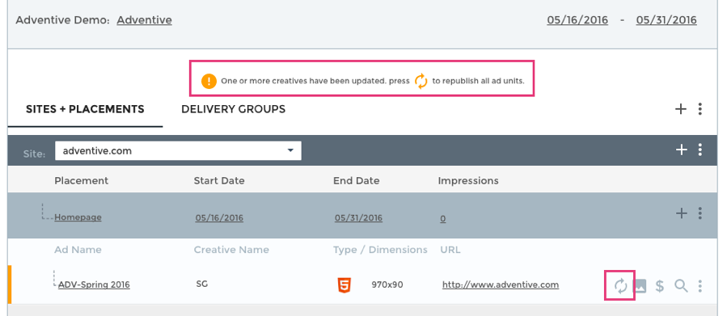
Task: Click the magnifier icon in ADV-Spring 2016 row
Action: coord(681,286)
